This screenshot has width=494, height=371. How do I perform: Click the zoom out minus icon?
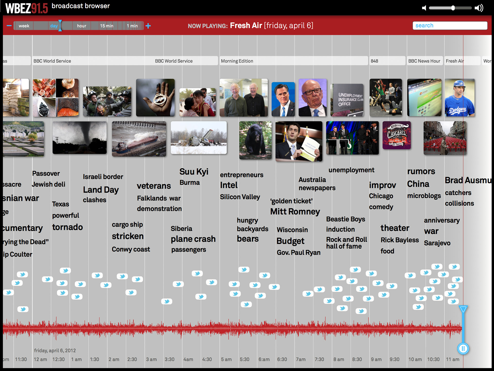(x=9, y=26)
